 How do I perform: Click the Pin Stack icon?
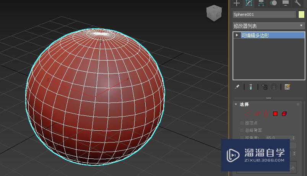coord(237,87)
